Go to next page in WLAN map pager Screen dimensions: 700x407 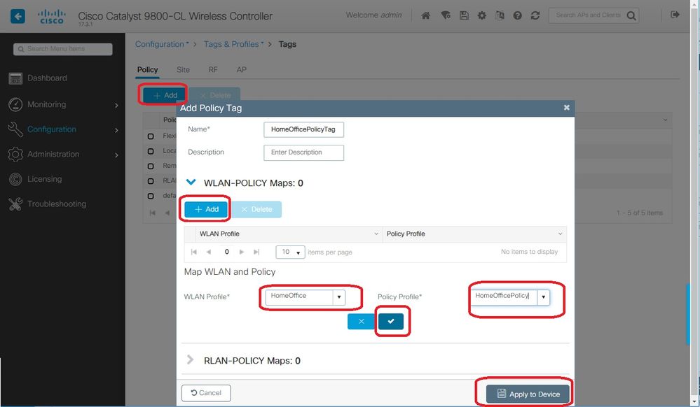pyautogui.click(x=242, y=252)
